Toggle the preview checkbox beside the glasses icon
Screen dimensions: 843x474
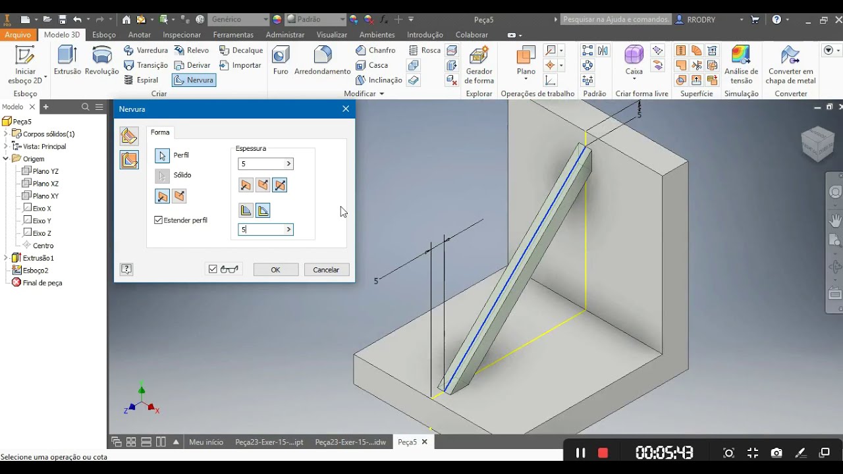(x=212, y=269)
